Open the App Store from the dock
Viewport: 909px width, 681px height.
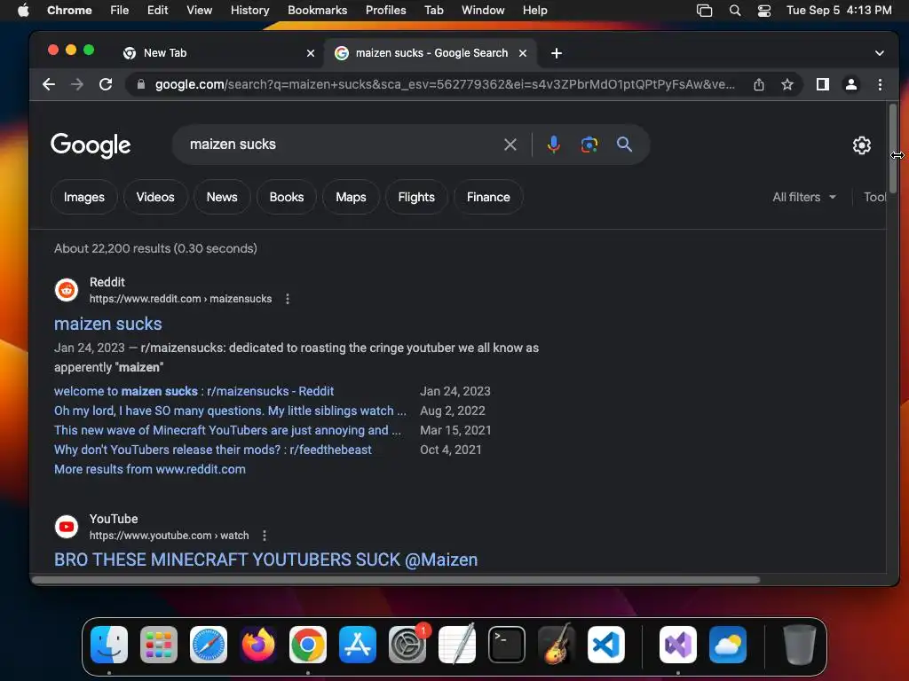(x=358, y=645)
